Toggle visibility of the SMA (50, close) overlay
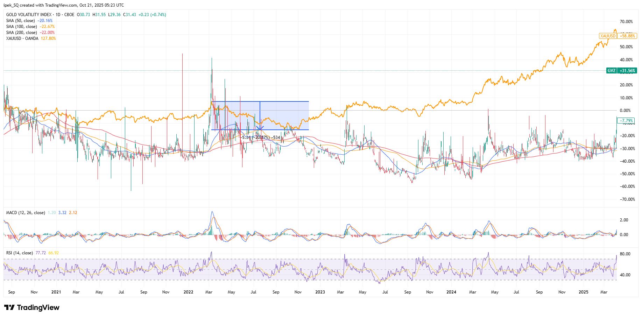 (x=20, y=20)
